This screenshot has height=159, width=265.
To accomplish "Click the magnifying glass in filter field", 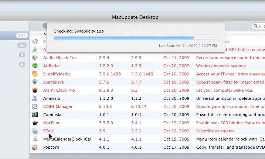I will 256,26.
